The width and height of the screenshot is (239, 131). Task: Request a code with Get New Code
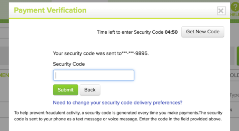(203, 32)
